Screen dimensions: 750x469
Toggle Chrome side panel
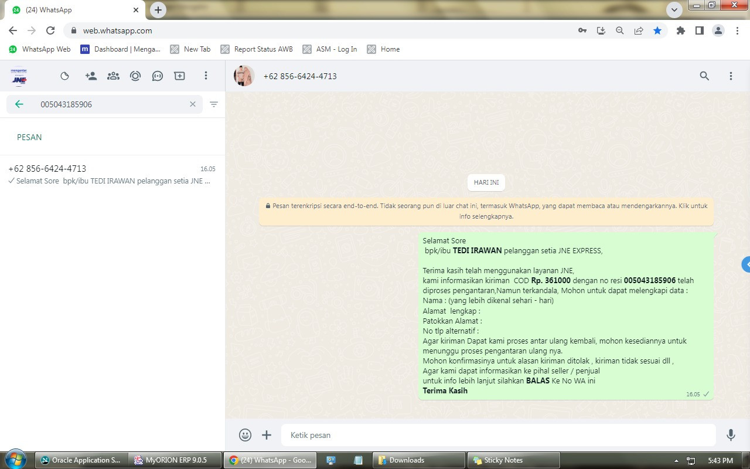(x=700, y=30)
